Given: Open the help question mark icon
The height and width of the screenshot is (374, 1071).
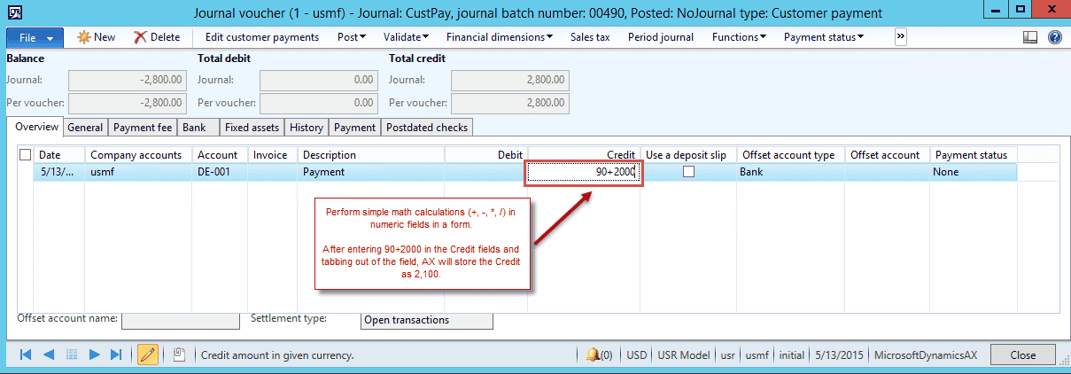Looking at the screenshot, I should tap(1054, 37).
